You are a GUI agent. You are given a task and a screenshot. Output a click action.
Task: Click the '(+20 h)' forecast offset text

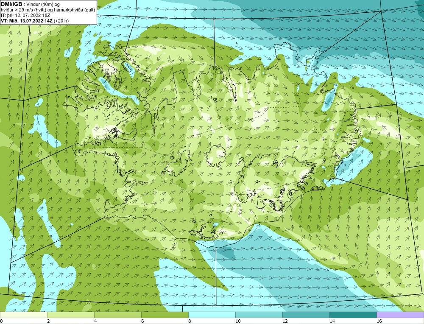[61, 21]
